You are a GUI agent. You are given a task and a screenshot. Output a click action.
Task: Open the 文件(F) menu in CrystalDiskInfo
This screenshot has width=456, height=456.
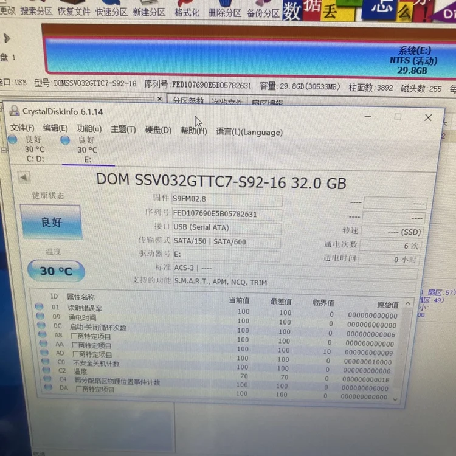pos(22,128)
